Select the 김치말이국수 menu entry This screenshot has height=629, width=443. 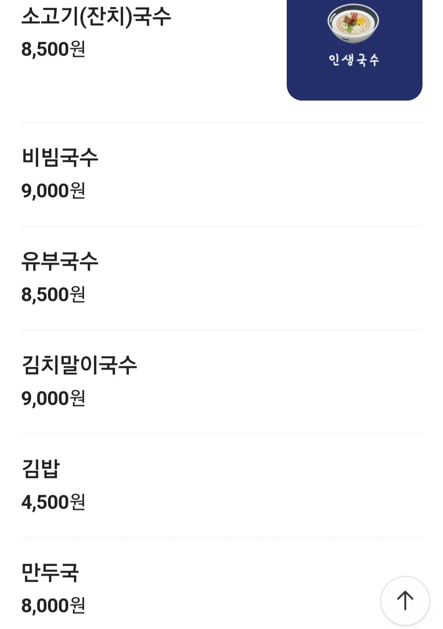click(79, 365)
